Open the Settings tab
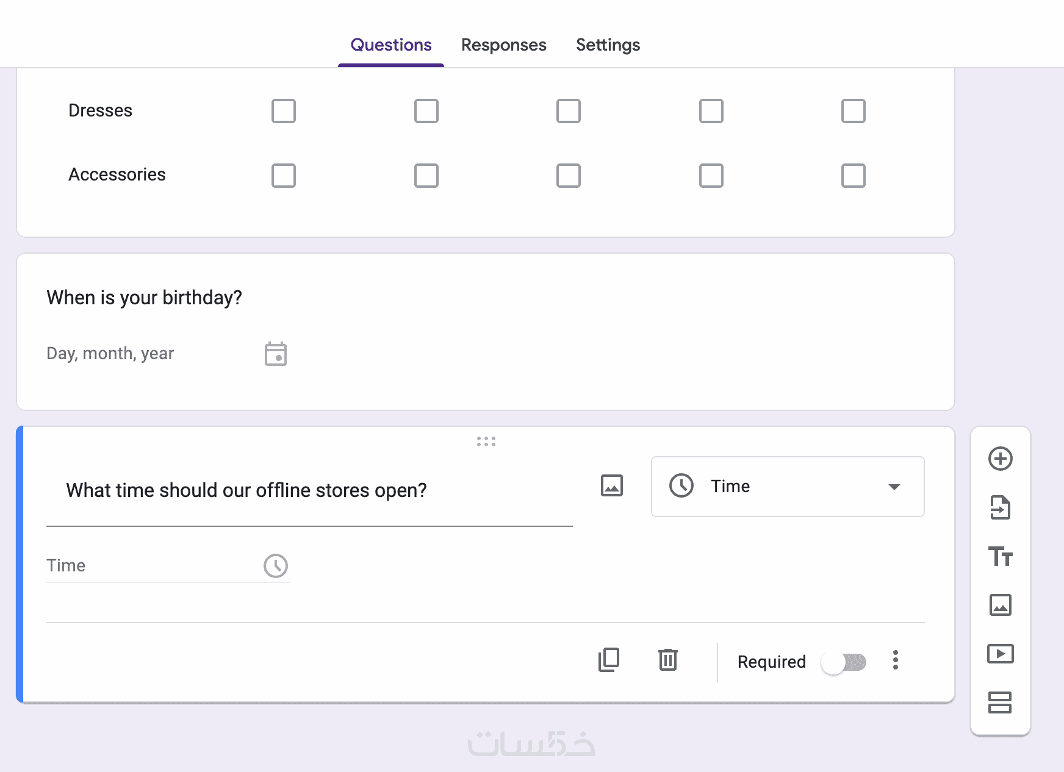Image resolution: width=1064 pixels, height=772 pixels. coord(608,45)
